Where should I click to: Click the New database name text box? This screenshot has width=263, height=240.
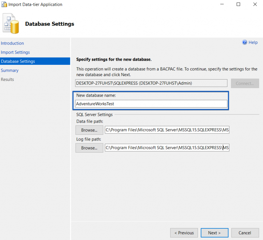coord(151,104)
